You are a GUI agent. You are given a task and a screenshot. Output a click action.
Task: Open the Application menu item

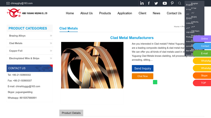coord(125,13)
